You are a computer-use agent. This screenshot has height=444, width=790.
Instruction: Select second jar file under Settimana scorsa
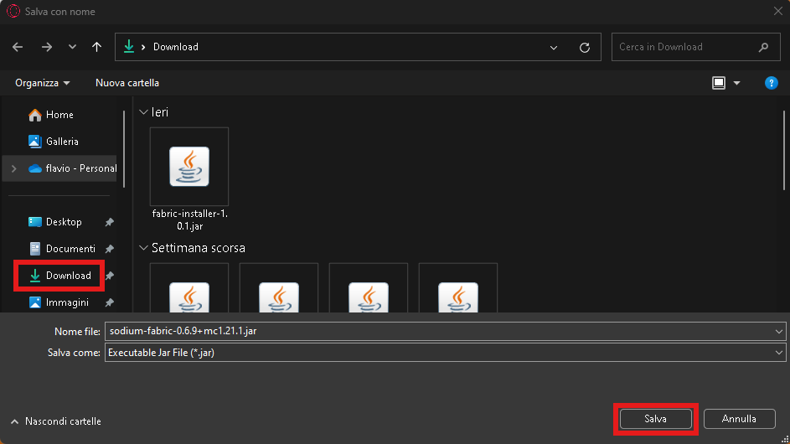point(279,288)
